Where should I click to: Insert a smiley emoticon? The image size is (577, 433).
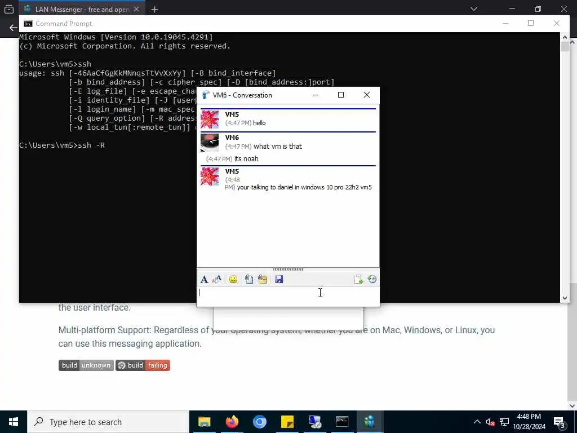233,280
